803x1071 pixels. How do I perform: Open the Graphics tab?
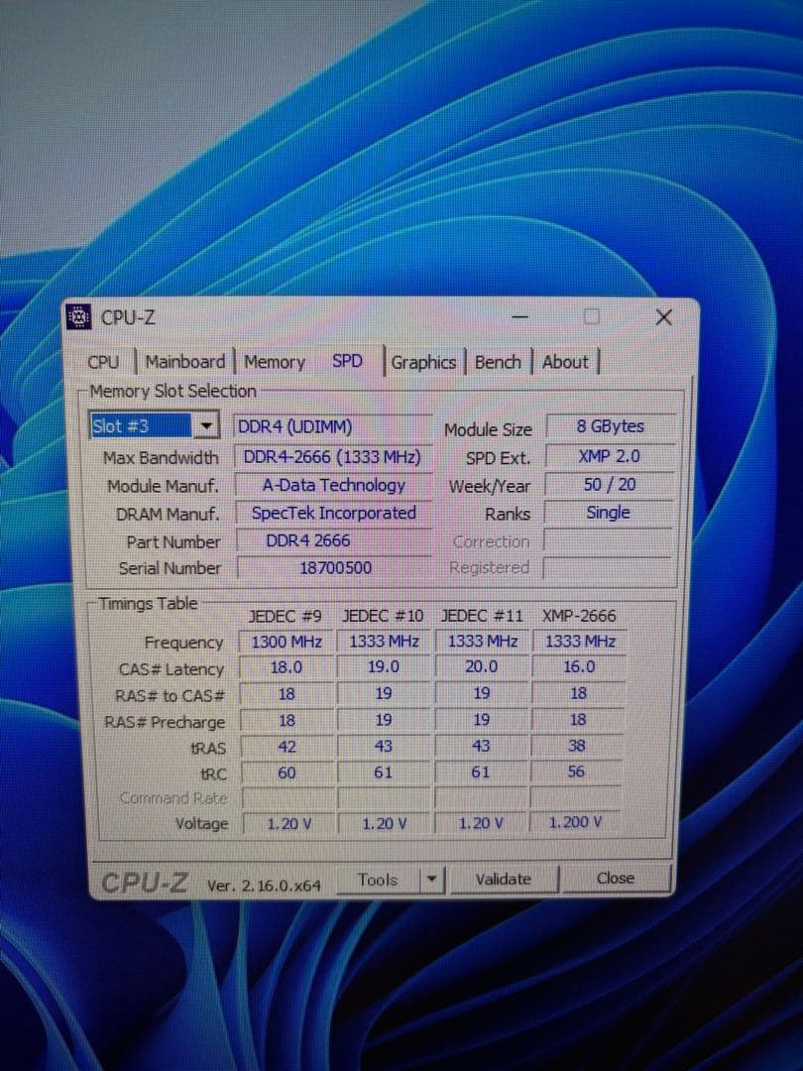424,362
